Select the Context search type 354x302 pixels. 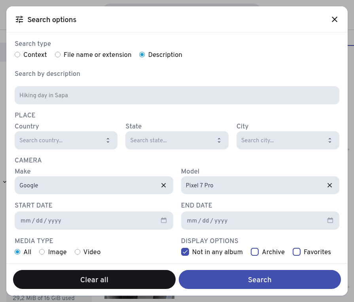pos(17,55)
